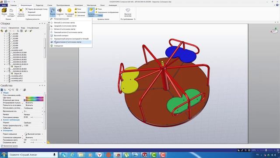
Task: Click the list view icon in assembly toolbar
Action: 21,31
